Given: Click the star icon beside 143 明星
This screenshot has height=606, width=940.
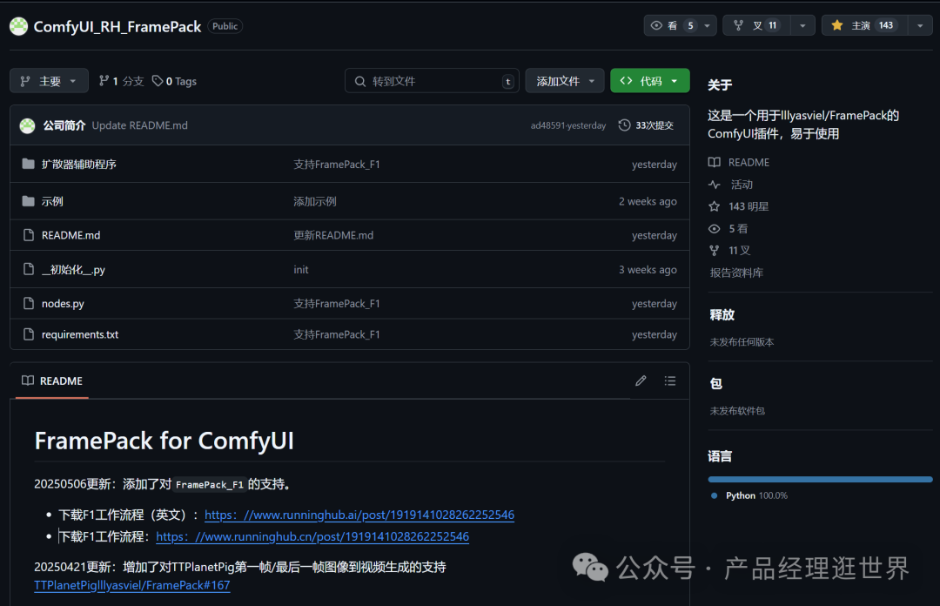Looking at the screenshot, I should click(714, 206).
